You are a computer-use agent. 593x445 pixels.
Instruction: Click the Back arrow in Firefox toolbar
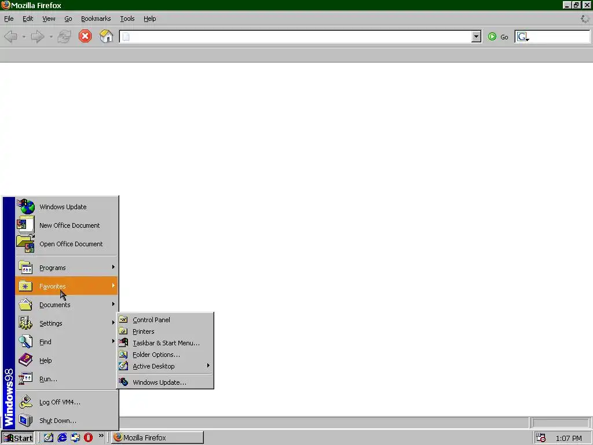coord(10,37)
